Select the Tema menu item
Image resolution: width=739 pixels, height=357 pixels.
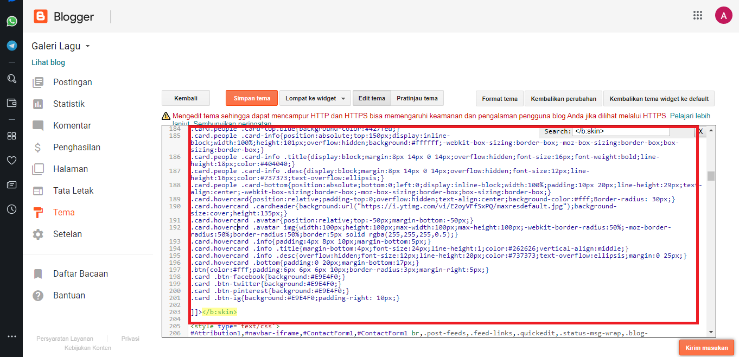pyautogui.click(x=64, y=213)
